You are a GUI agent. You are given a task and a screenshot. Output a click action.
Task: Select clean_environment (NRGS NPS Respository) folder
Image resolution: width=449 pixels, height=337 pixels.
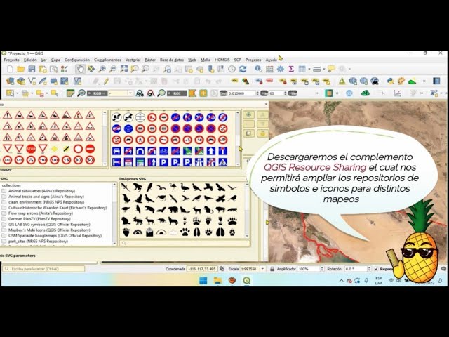point(46,202)
